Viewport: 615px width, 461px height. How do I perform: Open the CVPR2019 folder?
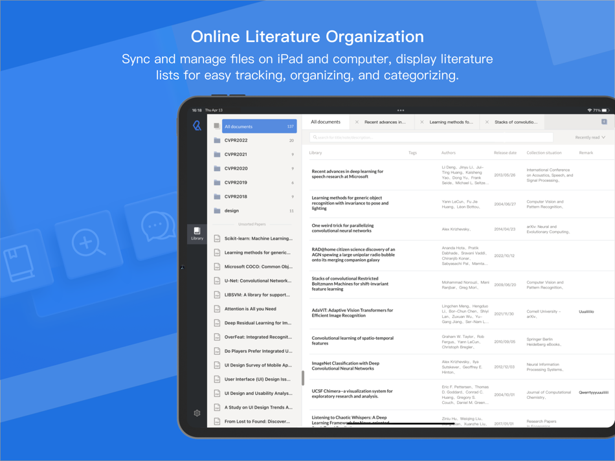(254, 183)
